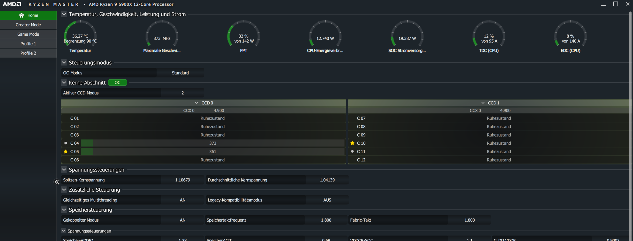Screen dimensions: 633x241
Task: Collapse the top Spannungssteuerungen section above Spitzen-Kernspannung
Action: [64, 170]
